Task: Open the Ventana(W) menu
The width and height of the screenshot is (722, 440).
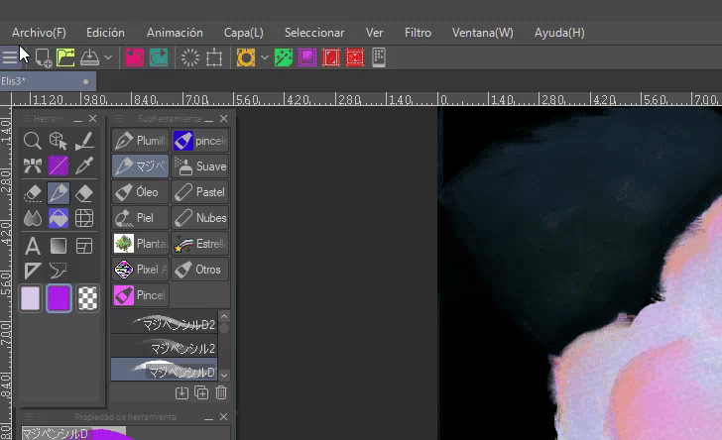Action: tap(483, 33)
